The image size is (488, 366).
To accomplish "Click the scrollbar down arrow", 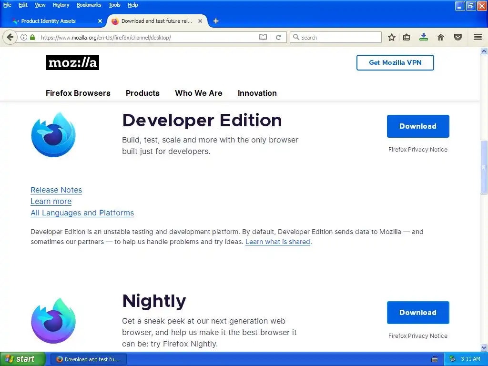I will click(x=484, y=347).
